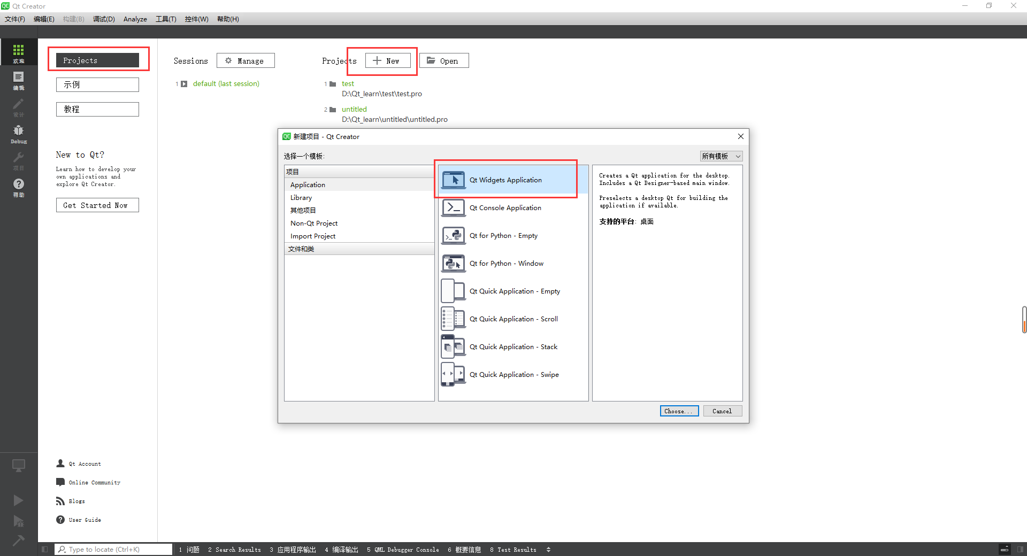Open the 编辑(E) menu
The height and width of the screenshot is (556, 1027).
(44, 19)
